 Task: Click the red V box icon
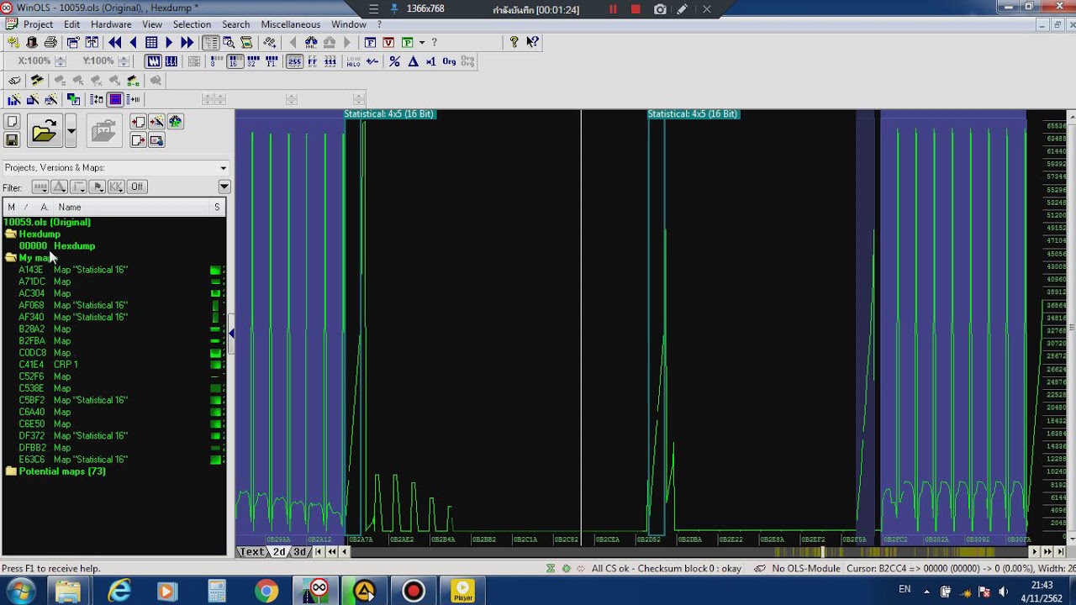point(388,42)
